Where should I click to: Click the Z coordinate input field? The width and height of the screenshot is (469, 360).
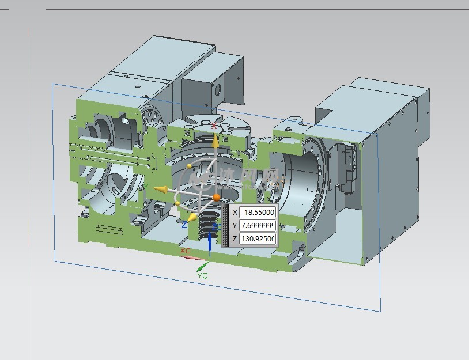coord(258,238)
